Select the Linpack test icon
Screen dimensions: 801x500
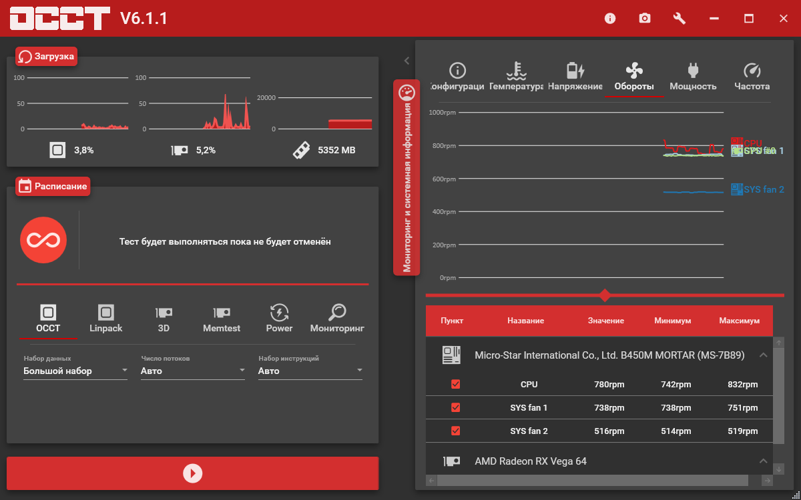pyautogui.click(x=105, y=313)
